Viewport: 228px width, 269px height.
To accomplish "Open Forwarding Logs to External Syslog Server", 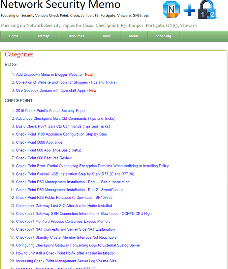I will click(x=78, y=245).
